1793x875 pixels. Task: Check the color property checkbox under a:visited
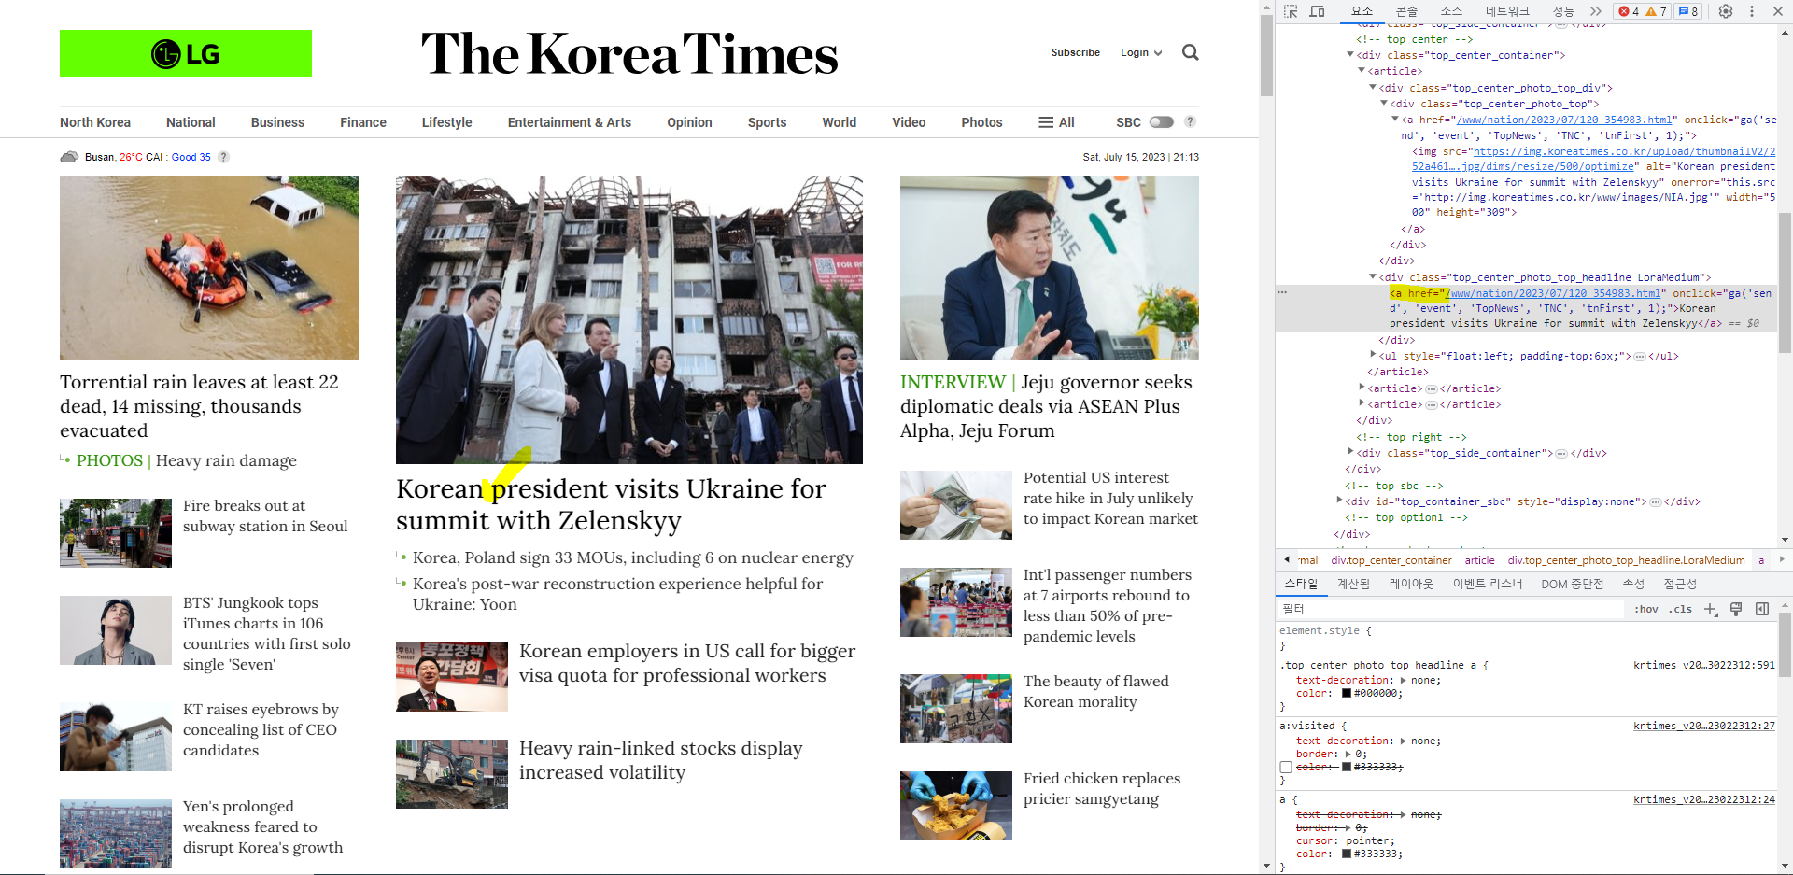(1286, 768)
